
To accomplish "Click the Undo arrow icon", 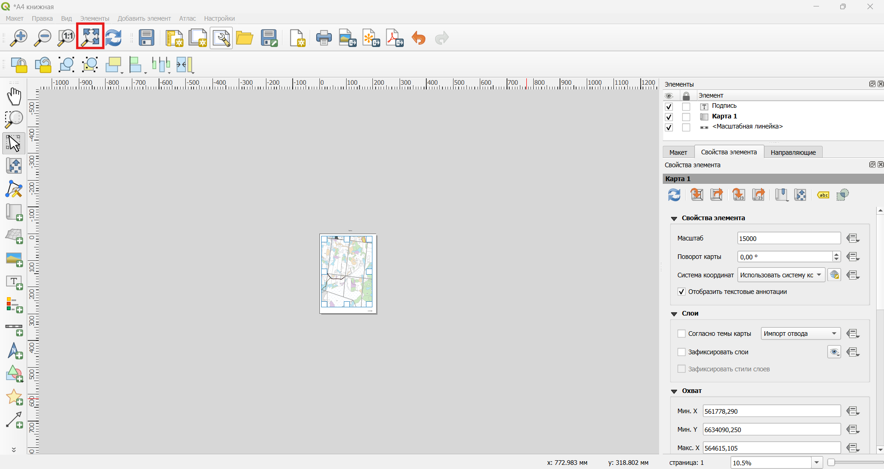I will [x=418, y=38].
